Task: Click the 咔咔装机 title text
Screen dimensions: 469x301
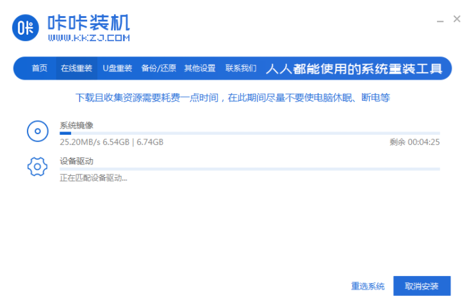Action: pos(89,22)
